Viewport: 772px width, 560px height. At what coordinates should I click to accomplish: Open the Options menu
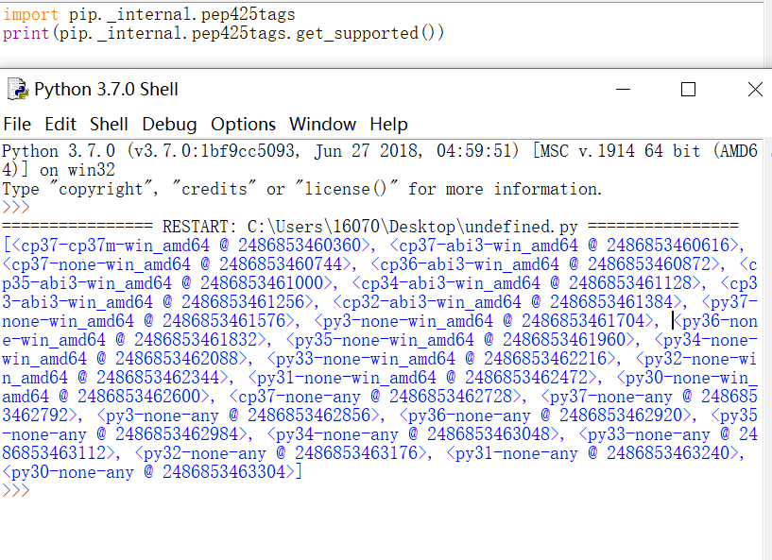243,124
